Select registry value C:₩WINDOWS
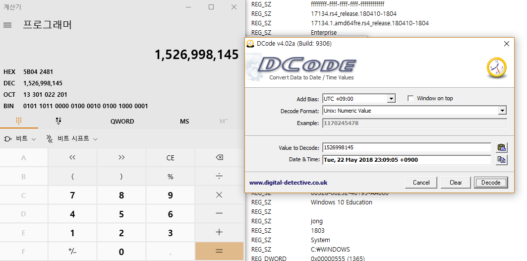Image resolution: width=527 pixels, height=261 pixels. (330, 249)
